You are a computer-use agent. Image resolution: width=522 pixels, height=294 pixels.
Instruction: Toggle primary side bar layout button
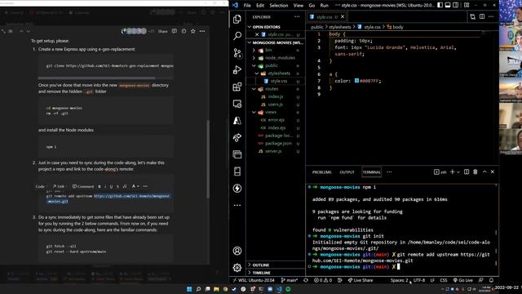pyautogui.click(x=440, y=6)
